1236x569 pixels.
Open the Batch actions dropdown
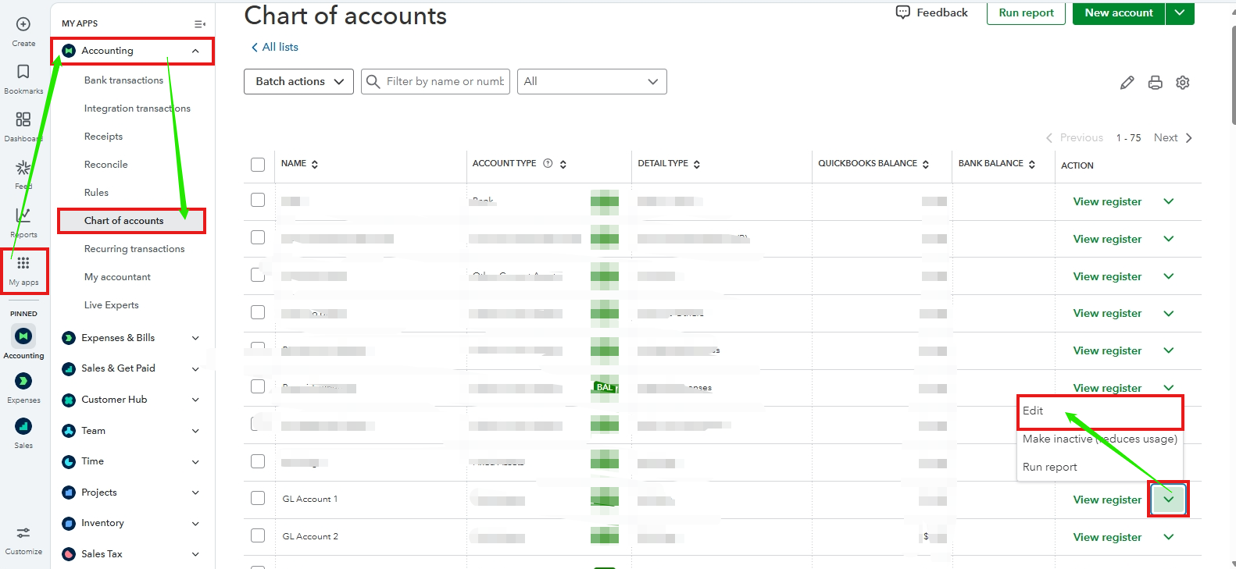point(298,82)
